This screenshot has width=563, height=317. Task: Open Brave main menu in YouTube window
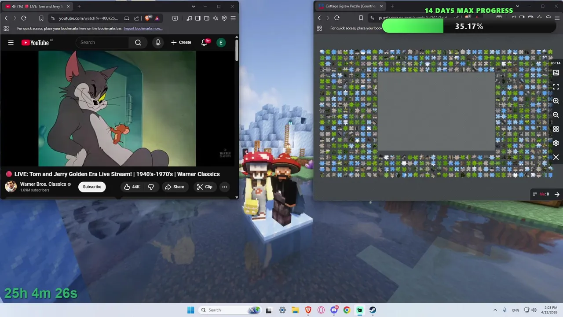coord(233,18)
